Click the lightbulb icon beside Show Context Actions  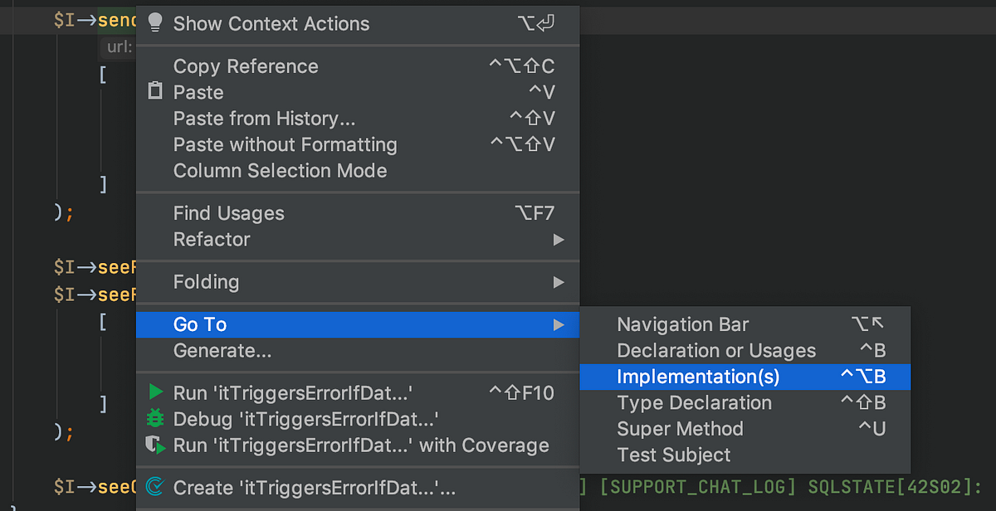click(x=154, y=23)
